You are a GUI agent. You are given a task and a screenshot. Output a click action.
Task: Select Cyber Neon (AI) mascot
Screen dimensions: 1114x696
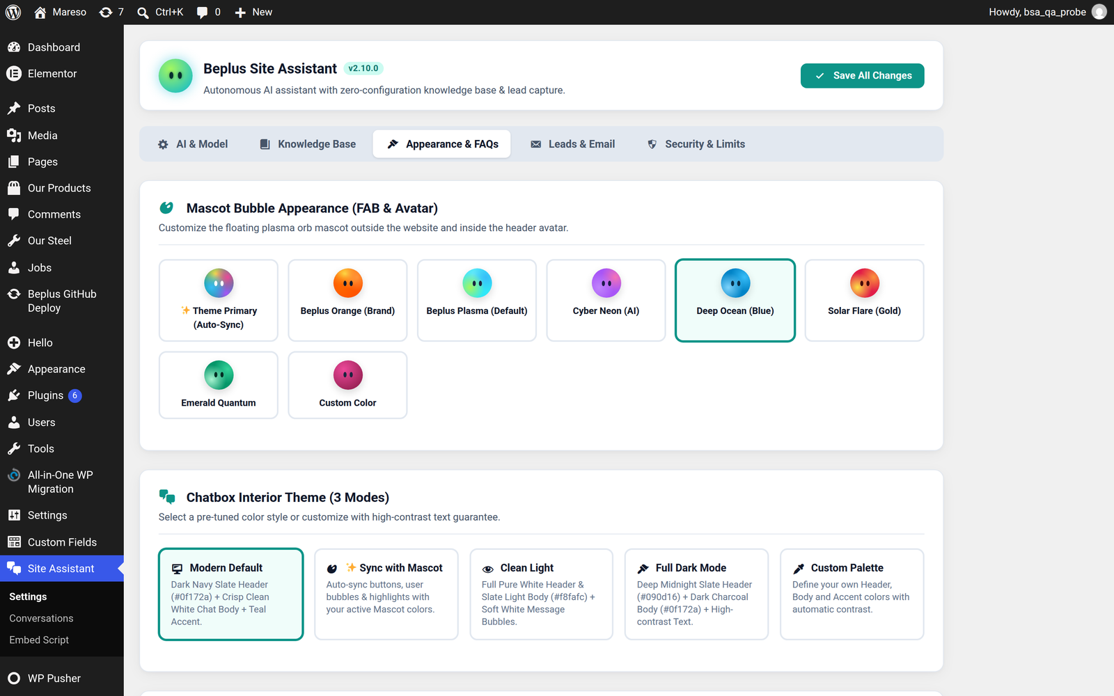point(606,301)
